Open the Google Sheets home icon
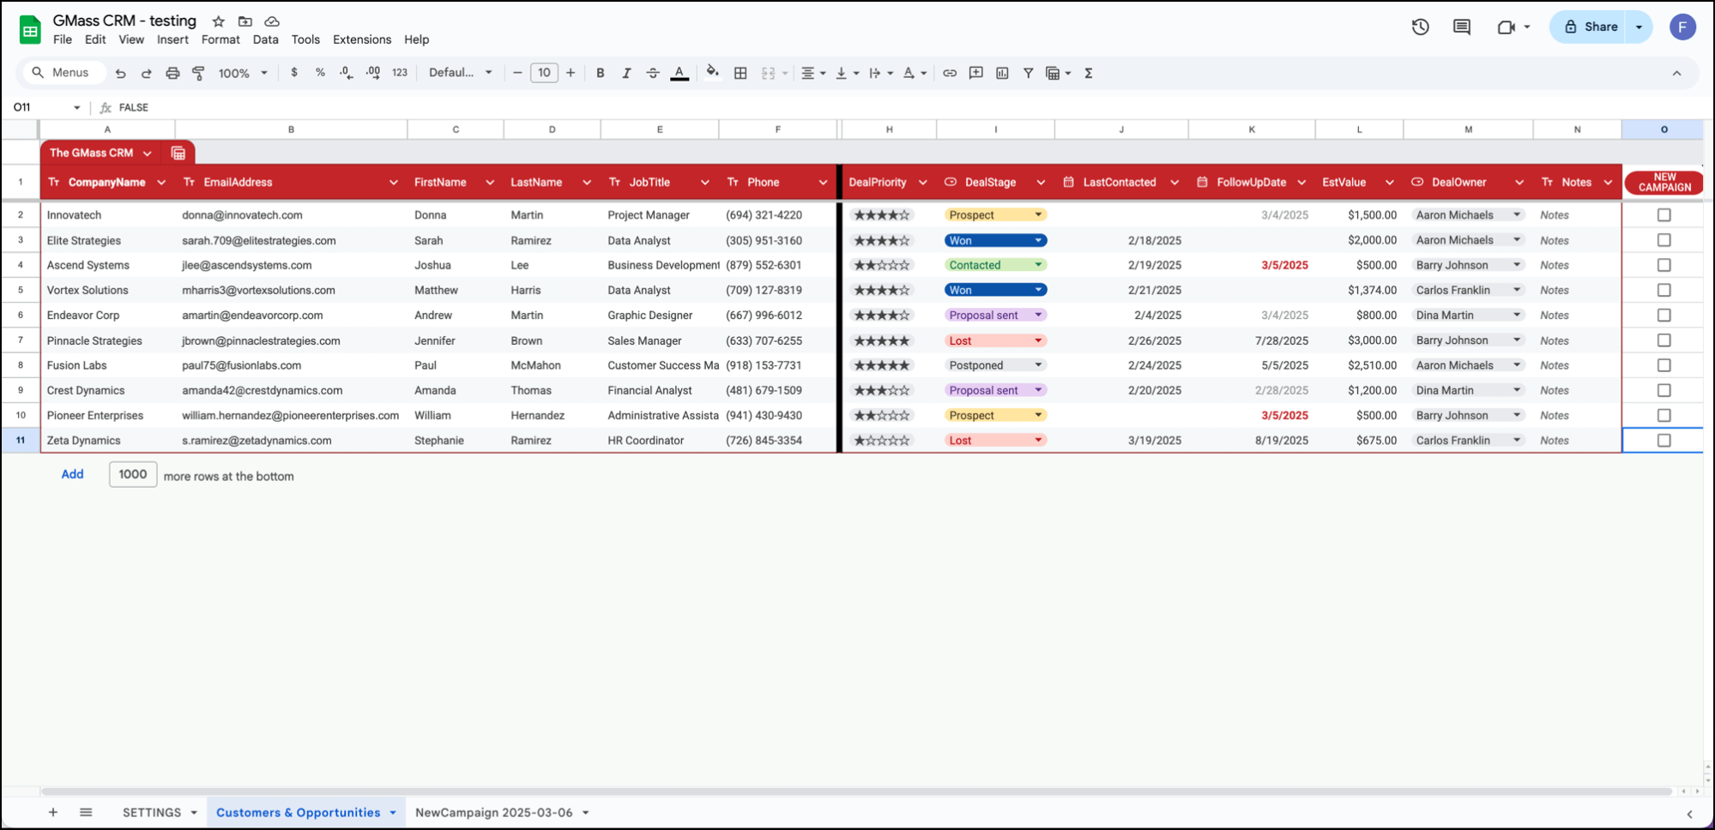 tap(30, 29)
